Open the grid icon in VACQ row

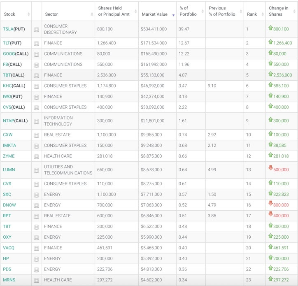(37, 249)
